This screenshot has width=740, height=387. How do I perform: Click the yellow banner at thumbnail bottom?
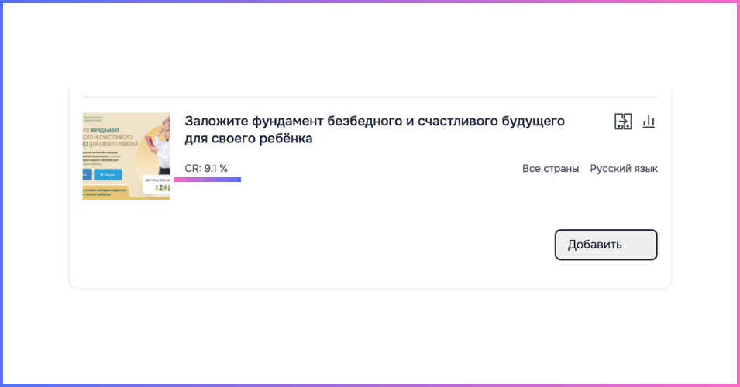pos(105,192)
